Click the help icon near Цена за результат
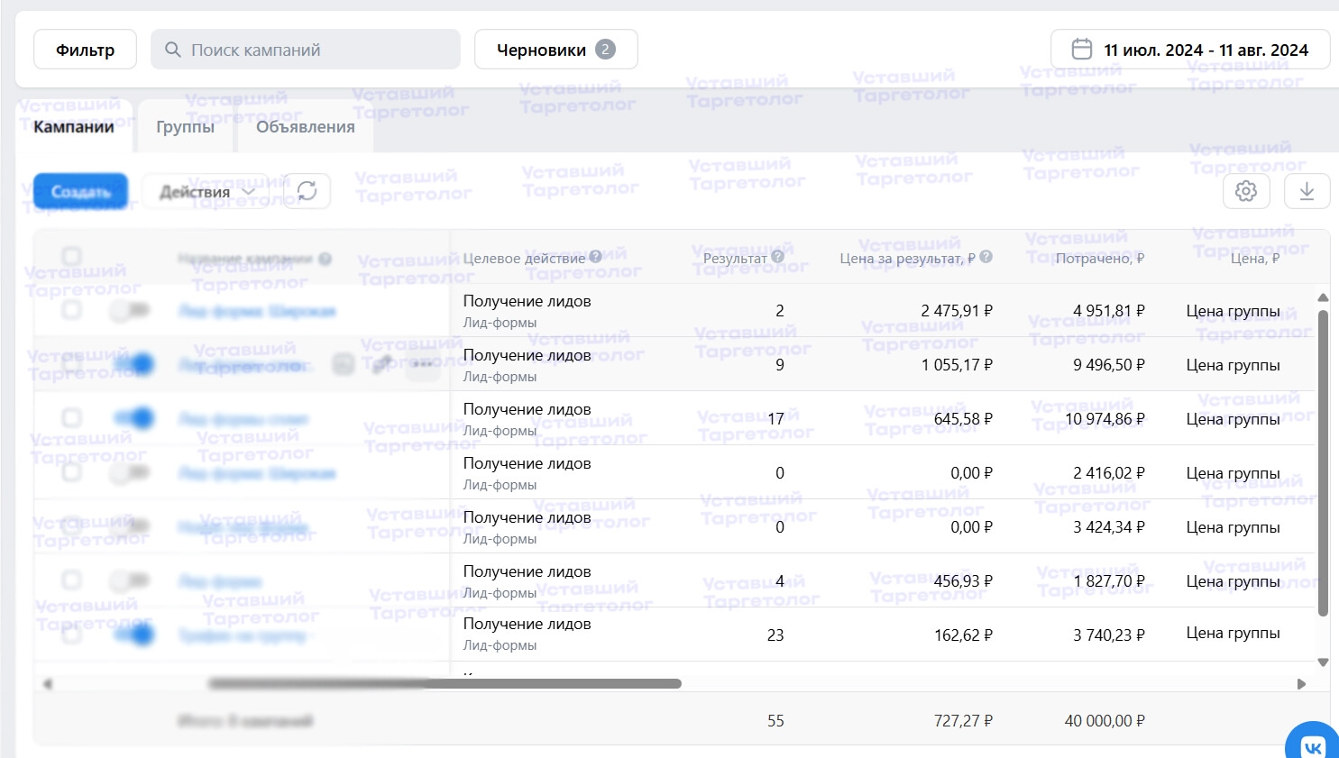The width and height of the screenshot is (1339, 758). pos(986,257)
